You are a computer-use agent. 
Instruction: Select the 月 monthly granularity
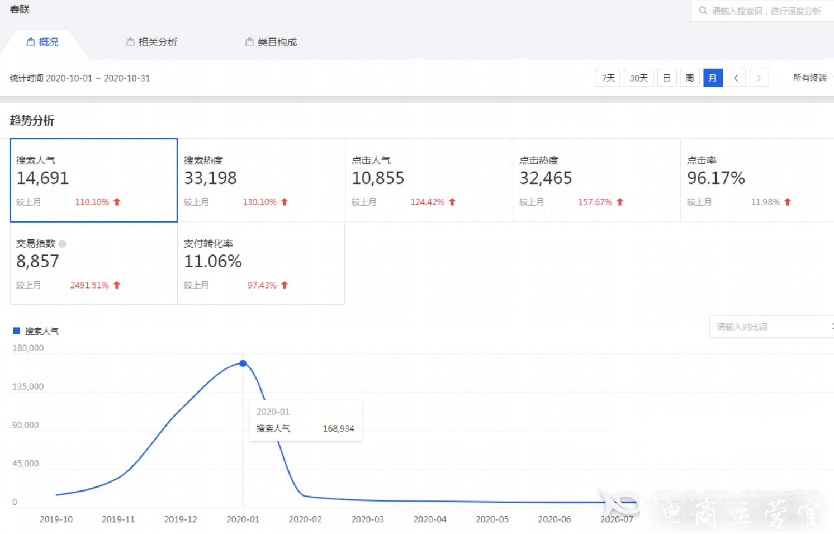713,78
